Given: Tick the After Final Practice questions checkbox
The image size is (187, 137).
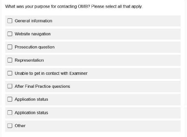Looking at the screenshot, I should 10,86.
